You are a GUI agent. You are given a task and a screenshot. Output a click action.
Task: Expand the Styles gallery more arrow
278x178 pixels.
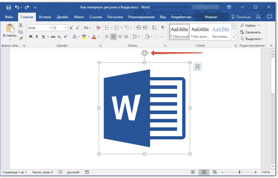(233, 38)
